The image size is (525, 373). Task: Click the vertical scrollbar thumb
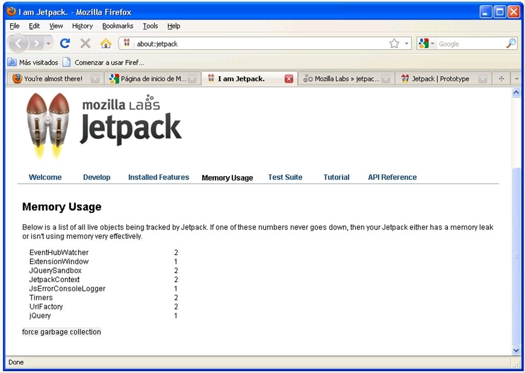coord(516,256)
